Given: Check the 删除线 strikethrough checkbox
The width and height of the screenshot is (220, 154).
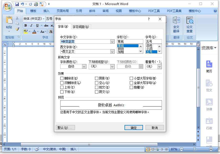Looking at the screenshot, I should coord(62,78).
